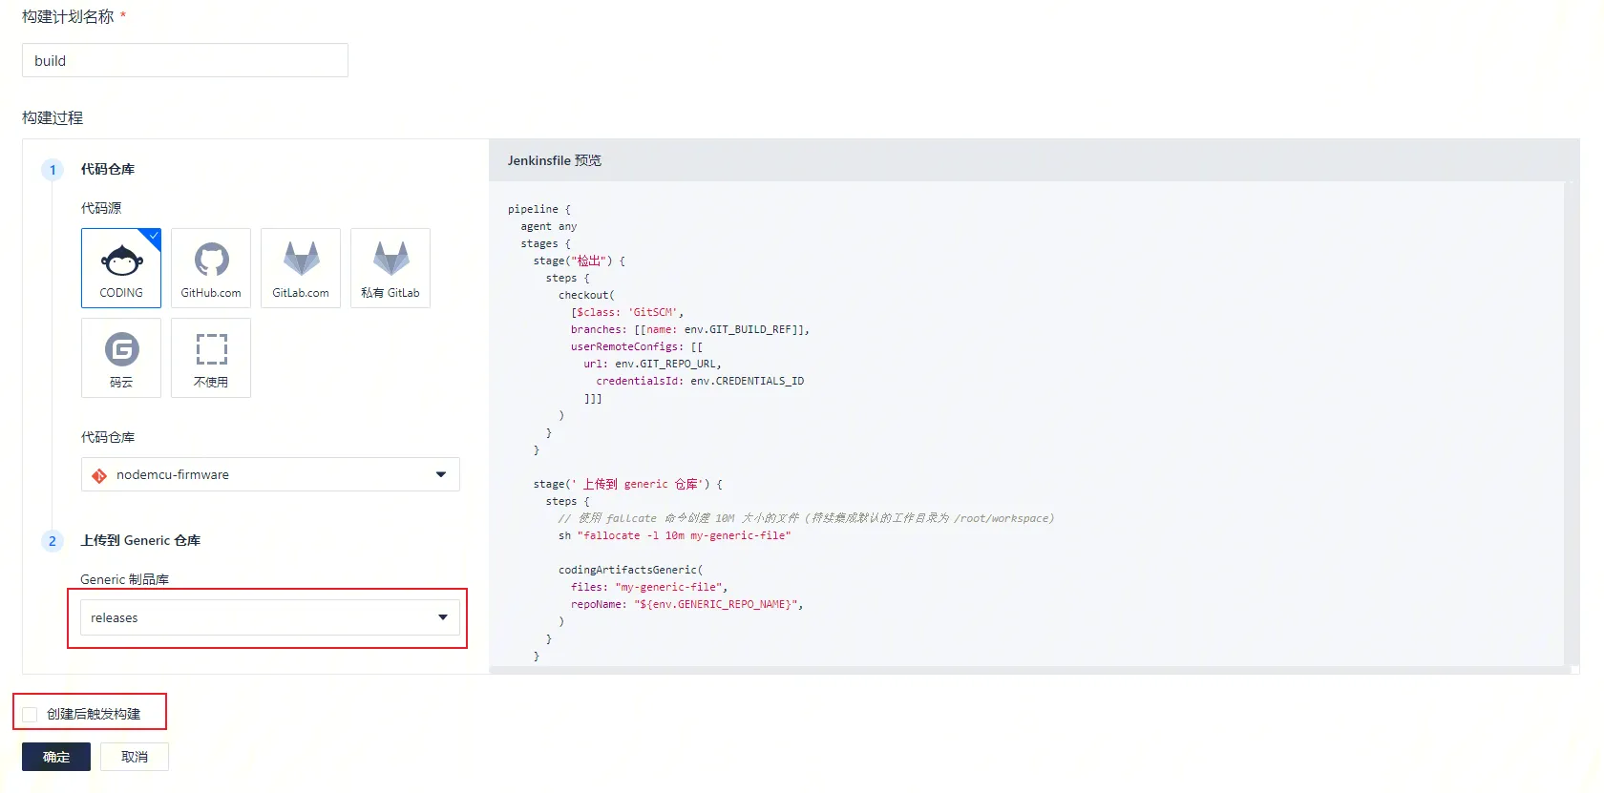Click step 2 circle for Generic upload
This screenshot has width=1604, height=793.
(x=53, y=541)
